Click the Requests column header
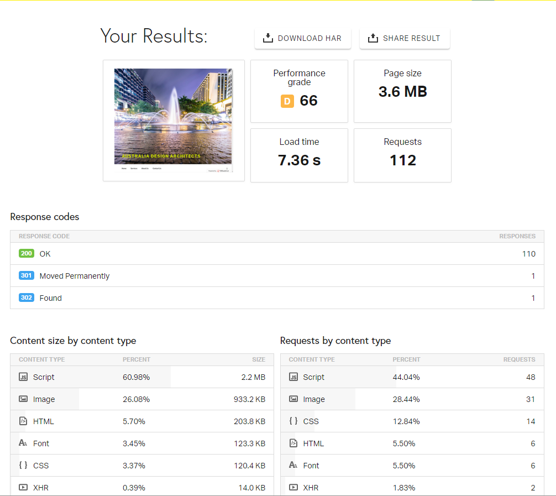Screen dimensions: 556x496 (x=518, y=359)
